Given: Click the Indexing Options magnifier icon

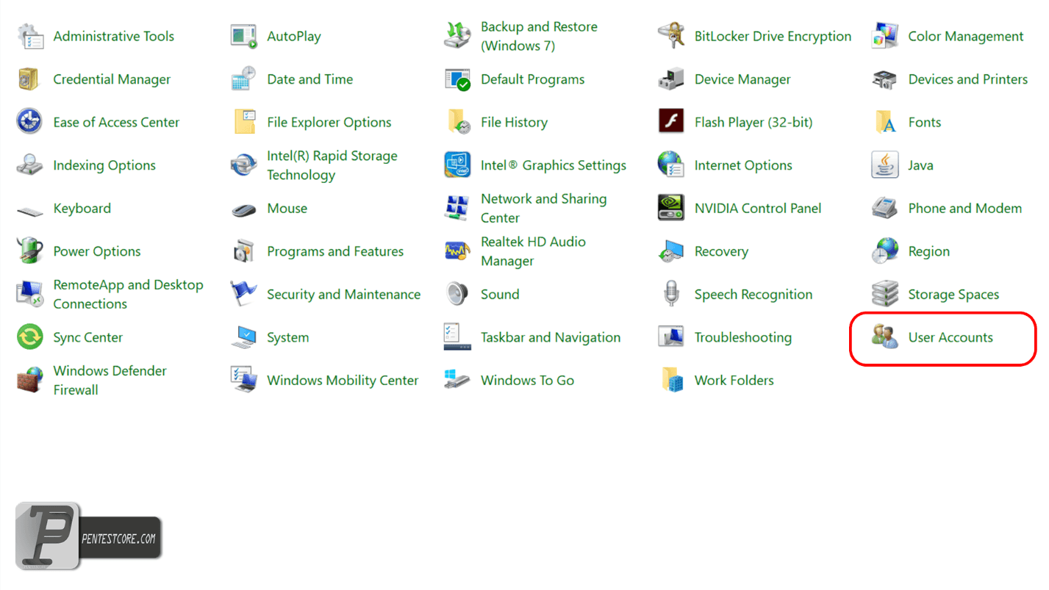Looking at the screenshot, I should click(29, 165).
